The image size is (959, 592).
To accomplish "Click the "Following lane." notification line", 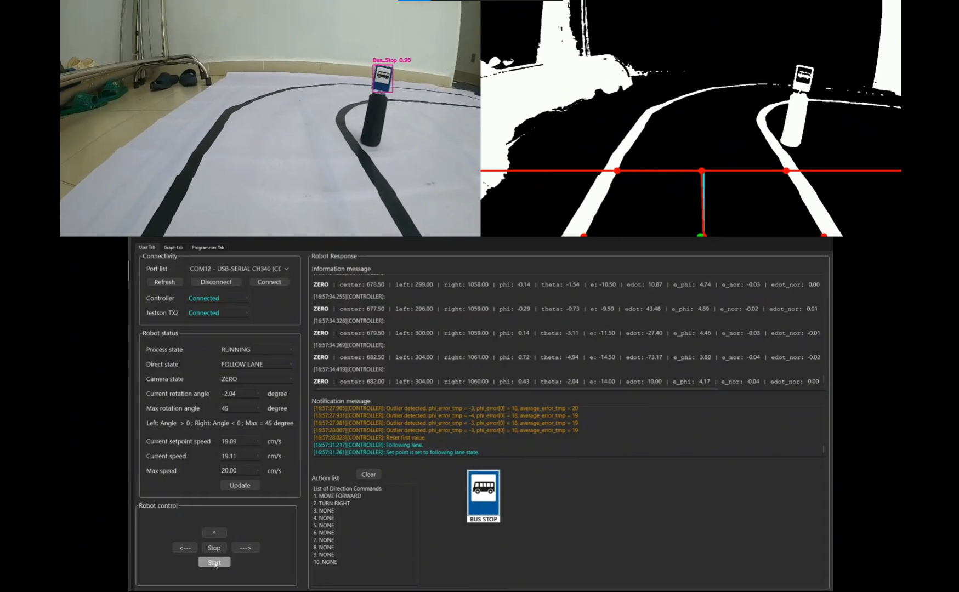I will (368, 445).
